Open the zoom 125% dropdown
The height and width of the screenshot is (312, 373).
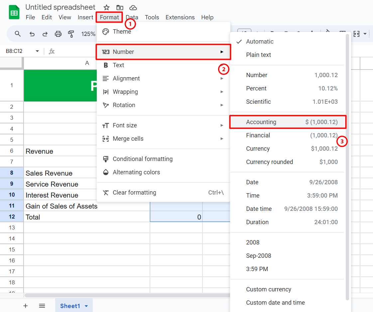(88, 34)
